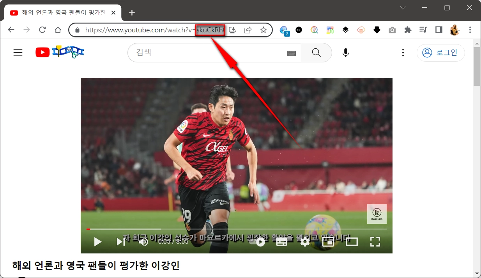481x278 pixels.
Task: Enable subtitles with the captions icon
Action: 281,242
